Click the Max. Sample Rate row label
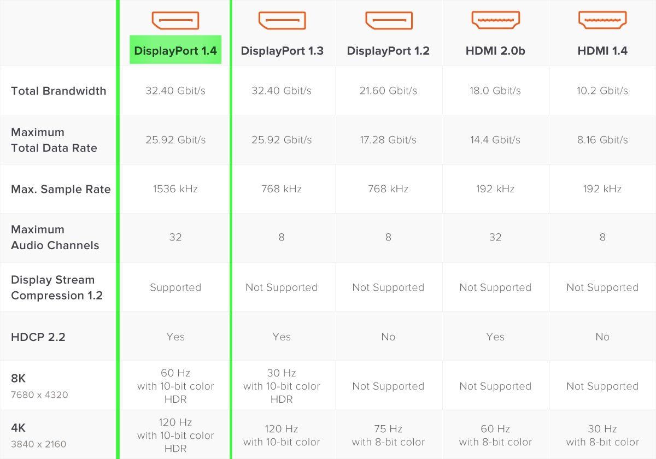Viewport: 656px width, 459px height. coord(61,189)
